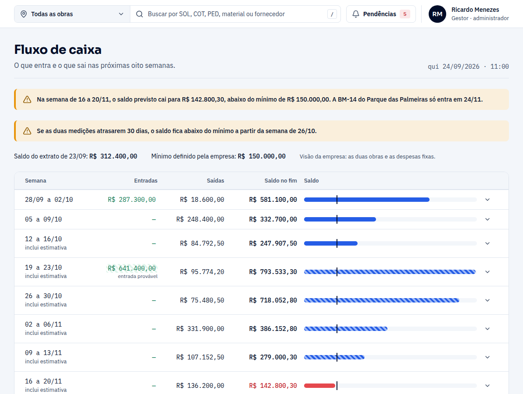
Task: Click the Semana column header
Action: coord(36,181)
